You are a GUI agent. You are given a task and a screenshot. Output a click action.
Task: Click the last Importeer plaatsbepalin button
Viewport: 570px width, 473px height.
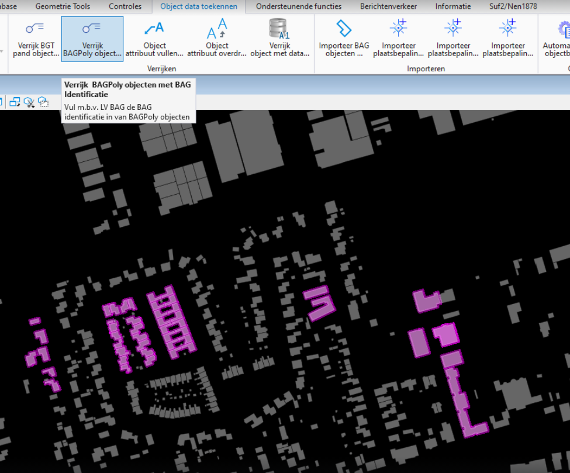coord(508,39)
